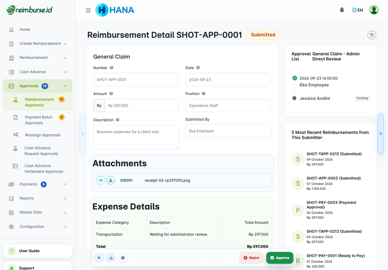This screenshot has width=388, height=270.
Task: Click the Number field help icon
Action: click(x=112, y=67)
